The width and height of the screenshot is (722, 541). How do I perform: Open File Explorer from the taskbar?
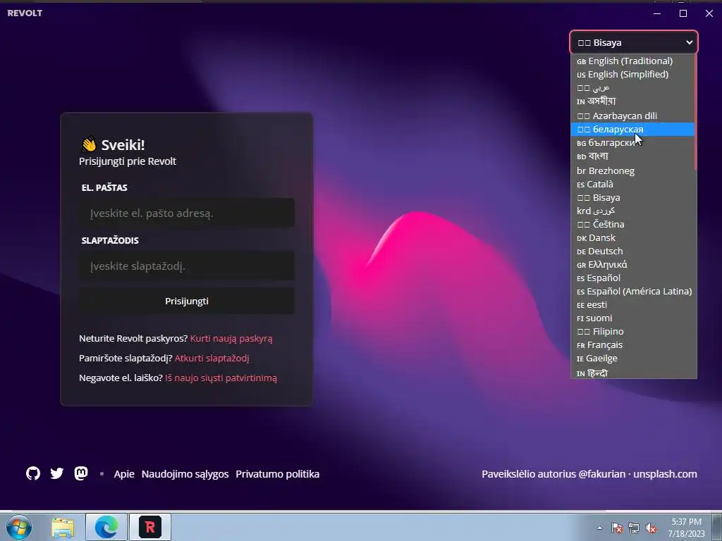(63, 527)
